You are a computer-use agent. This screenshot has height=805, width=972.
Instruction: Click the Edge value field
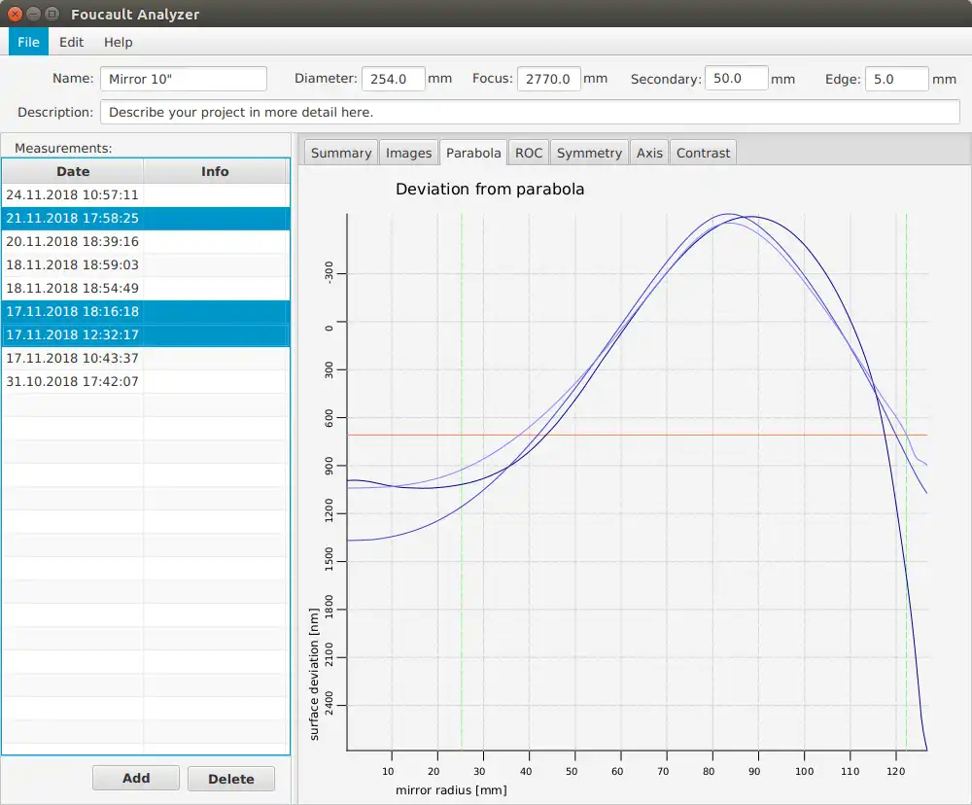896,79
